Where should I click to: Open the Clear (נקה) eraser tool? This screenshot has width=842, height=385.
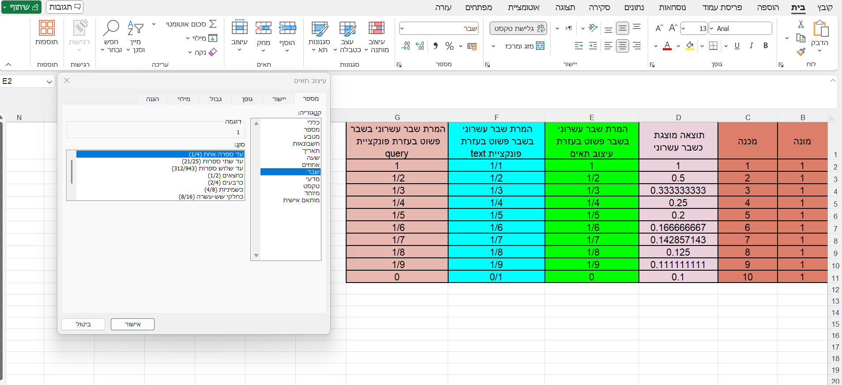pyautogui.click(x=213, y=52)
